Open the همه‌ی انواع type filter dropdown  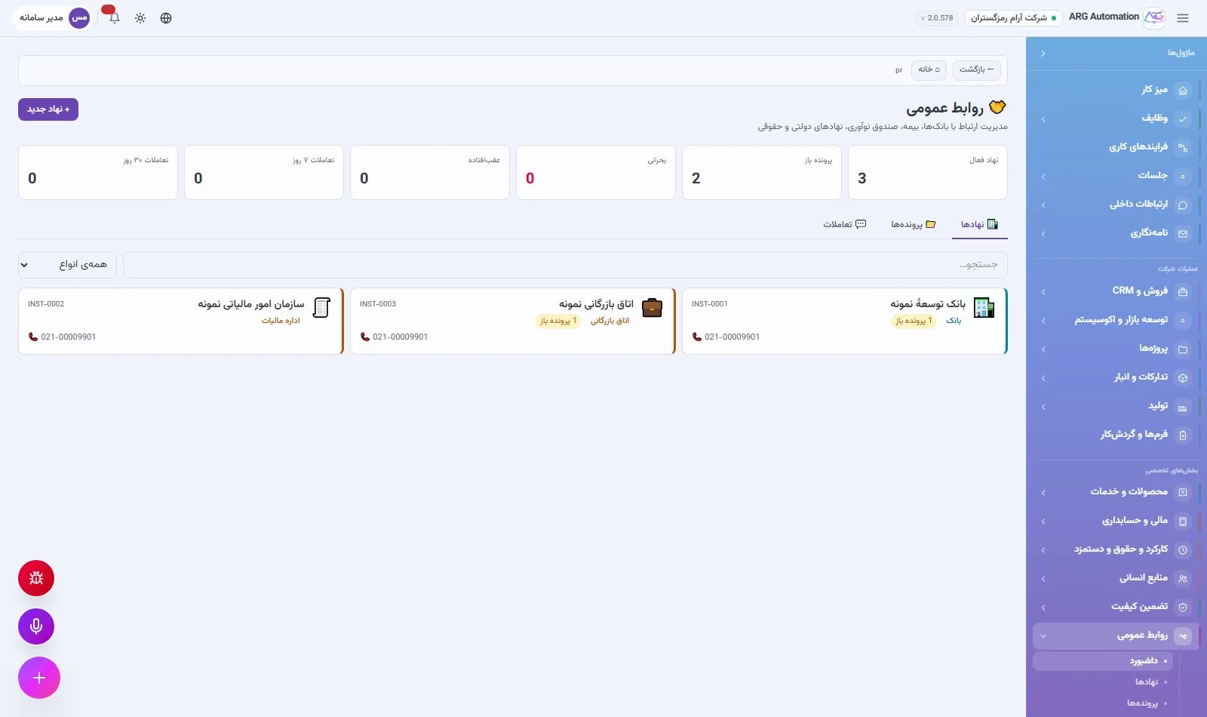[67, 265]
